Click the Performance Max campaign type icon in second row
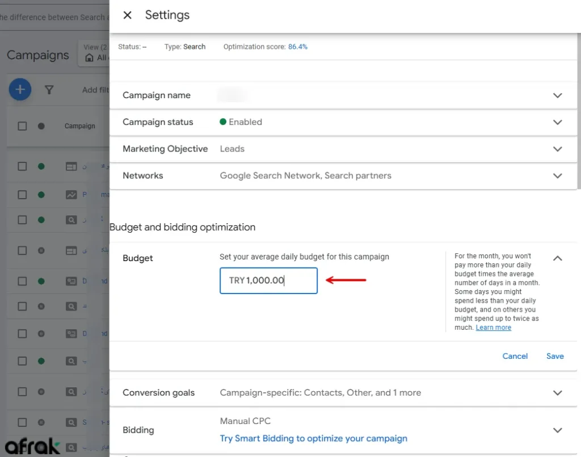 coord(71,195)
